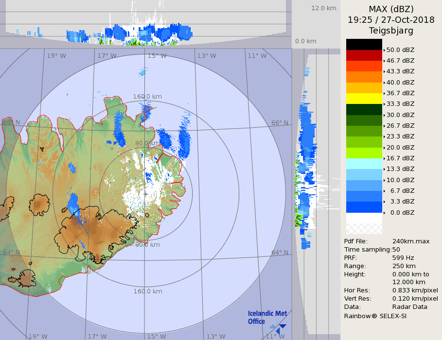Select the black 50.0 dBZ color swatch

pyautogui.click(x=364, y=44)
